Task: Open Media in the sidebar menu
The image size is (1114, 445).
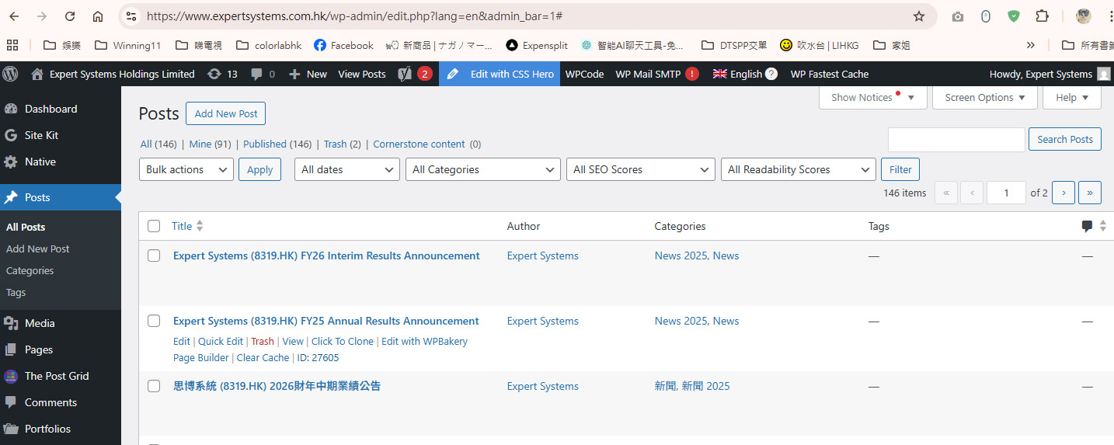Action: click(40, 323)
